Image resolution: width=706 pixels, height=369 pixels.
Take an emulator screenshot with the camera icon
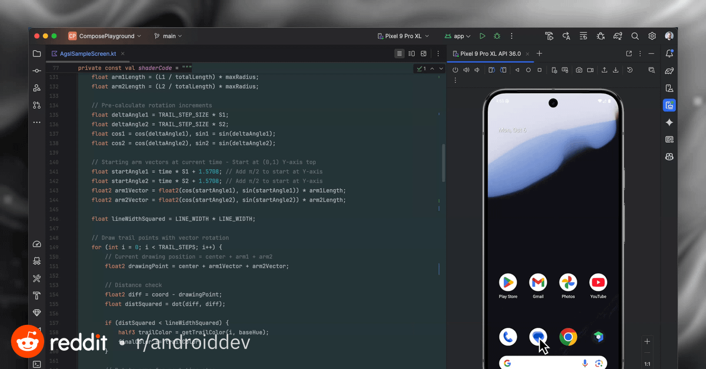click(x=579, y=70)
